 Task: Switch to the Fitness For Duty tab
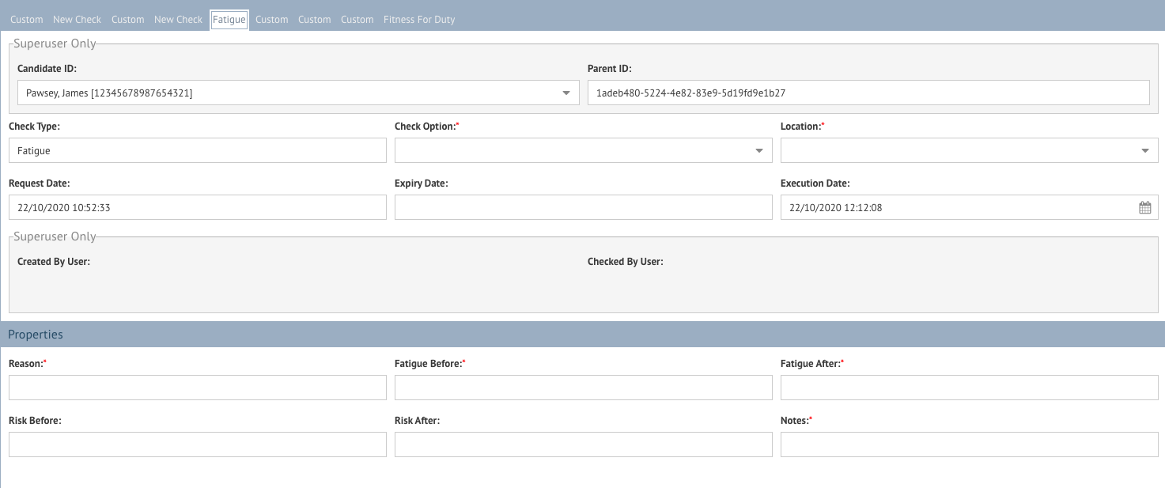pyautogui.click(x=419, y=19)
